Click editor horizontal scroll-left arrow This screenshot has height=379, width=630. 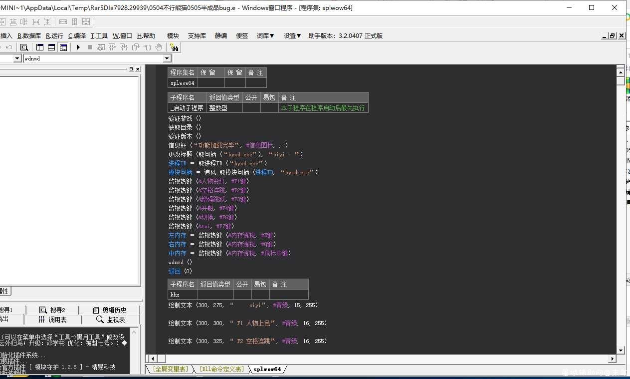click(x=154, y=359)
